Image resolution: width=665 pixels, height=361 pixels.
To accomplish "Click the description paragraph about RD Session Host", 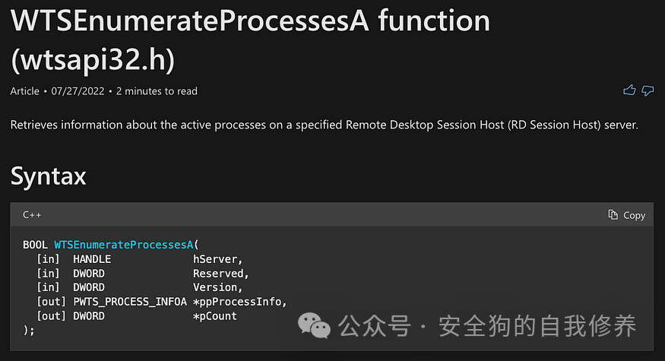I will tap(324, 124).
